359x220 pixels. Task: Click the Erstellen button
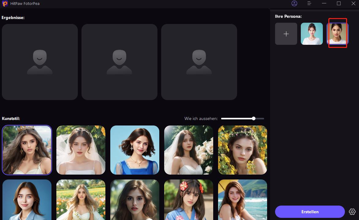click(310, 212)
